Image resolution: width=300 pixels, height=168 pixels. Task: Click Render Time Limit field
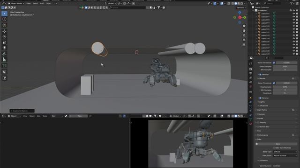point(285,93)
